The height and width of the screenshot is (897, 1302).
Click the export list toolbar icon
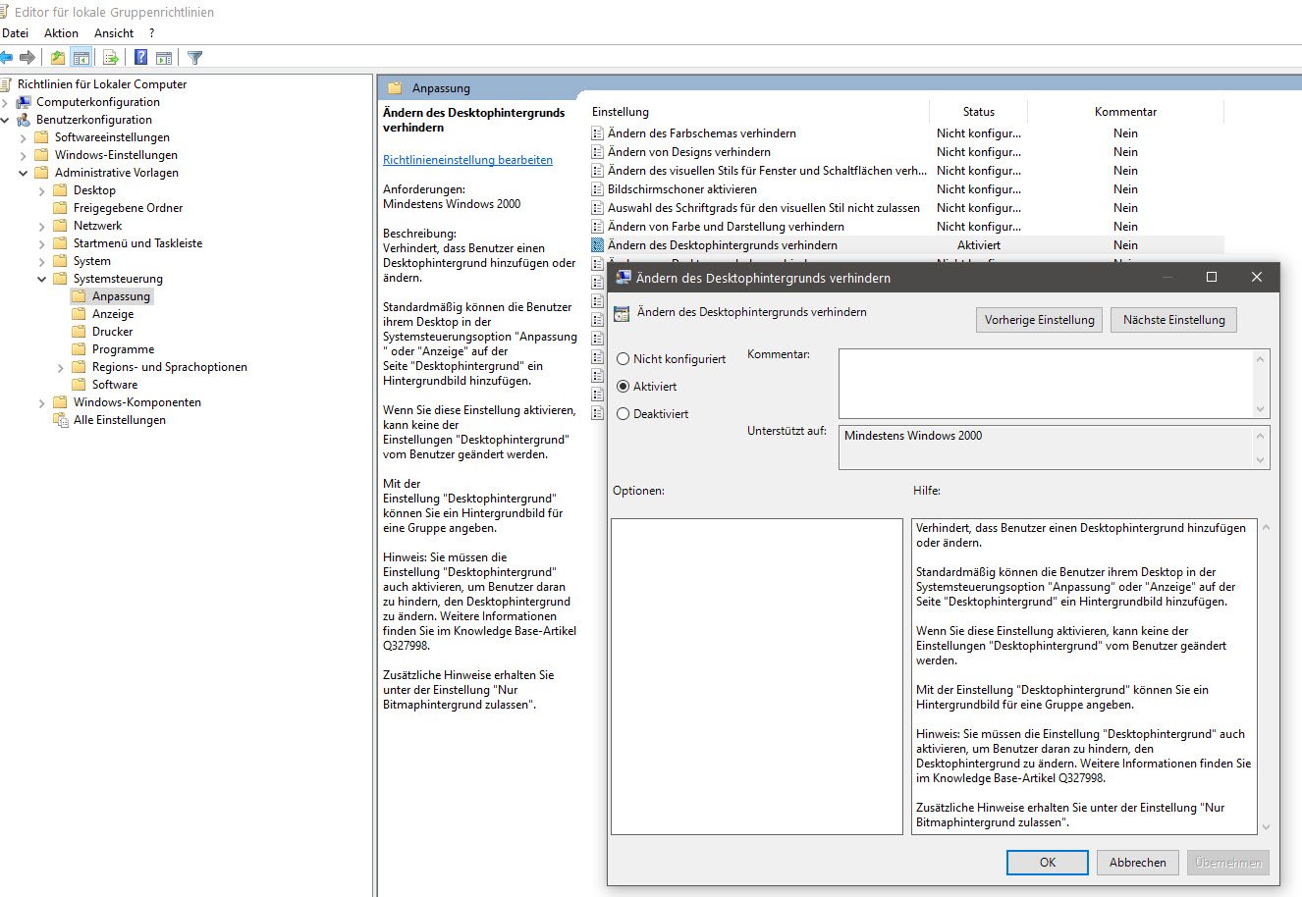pos(111,58)
